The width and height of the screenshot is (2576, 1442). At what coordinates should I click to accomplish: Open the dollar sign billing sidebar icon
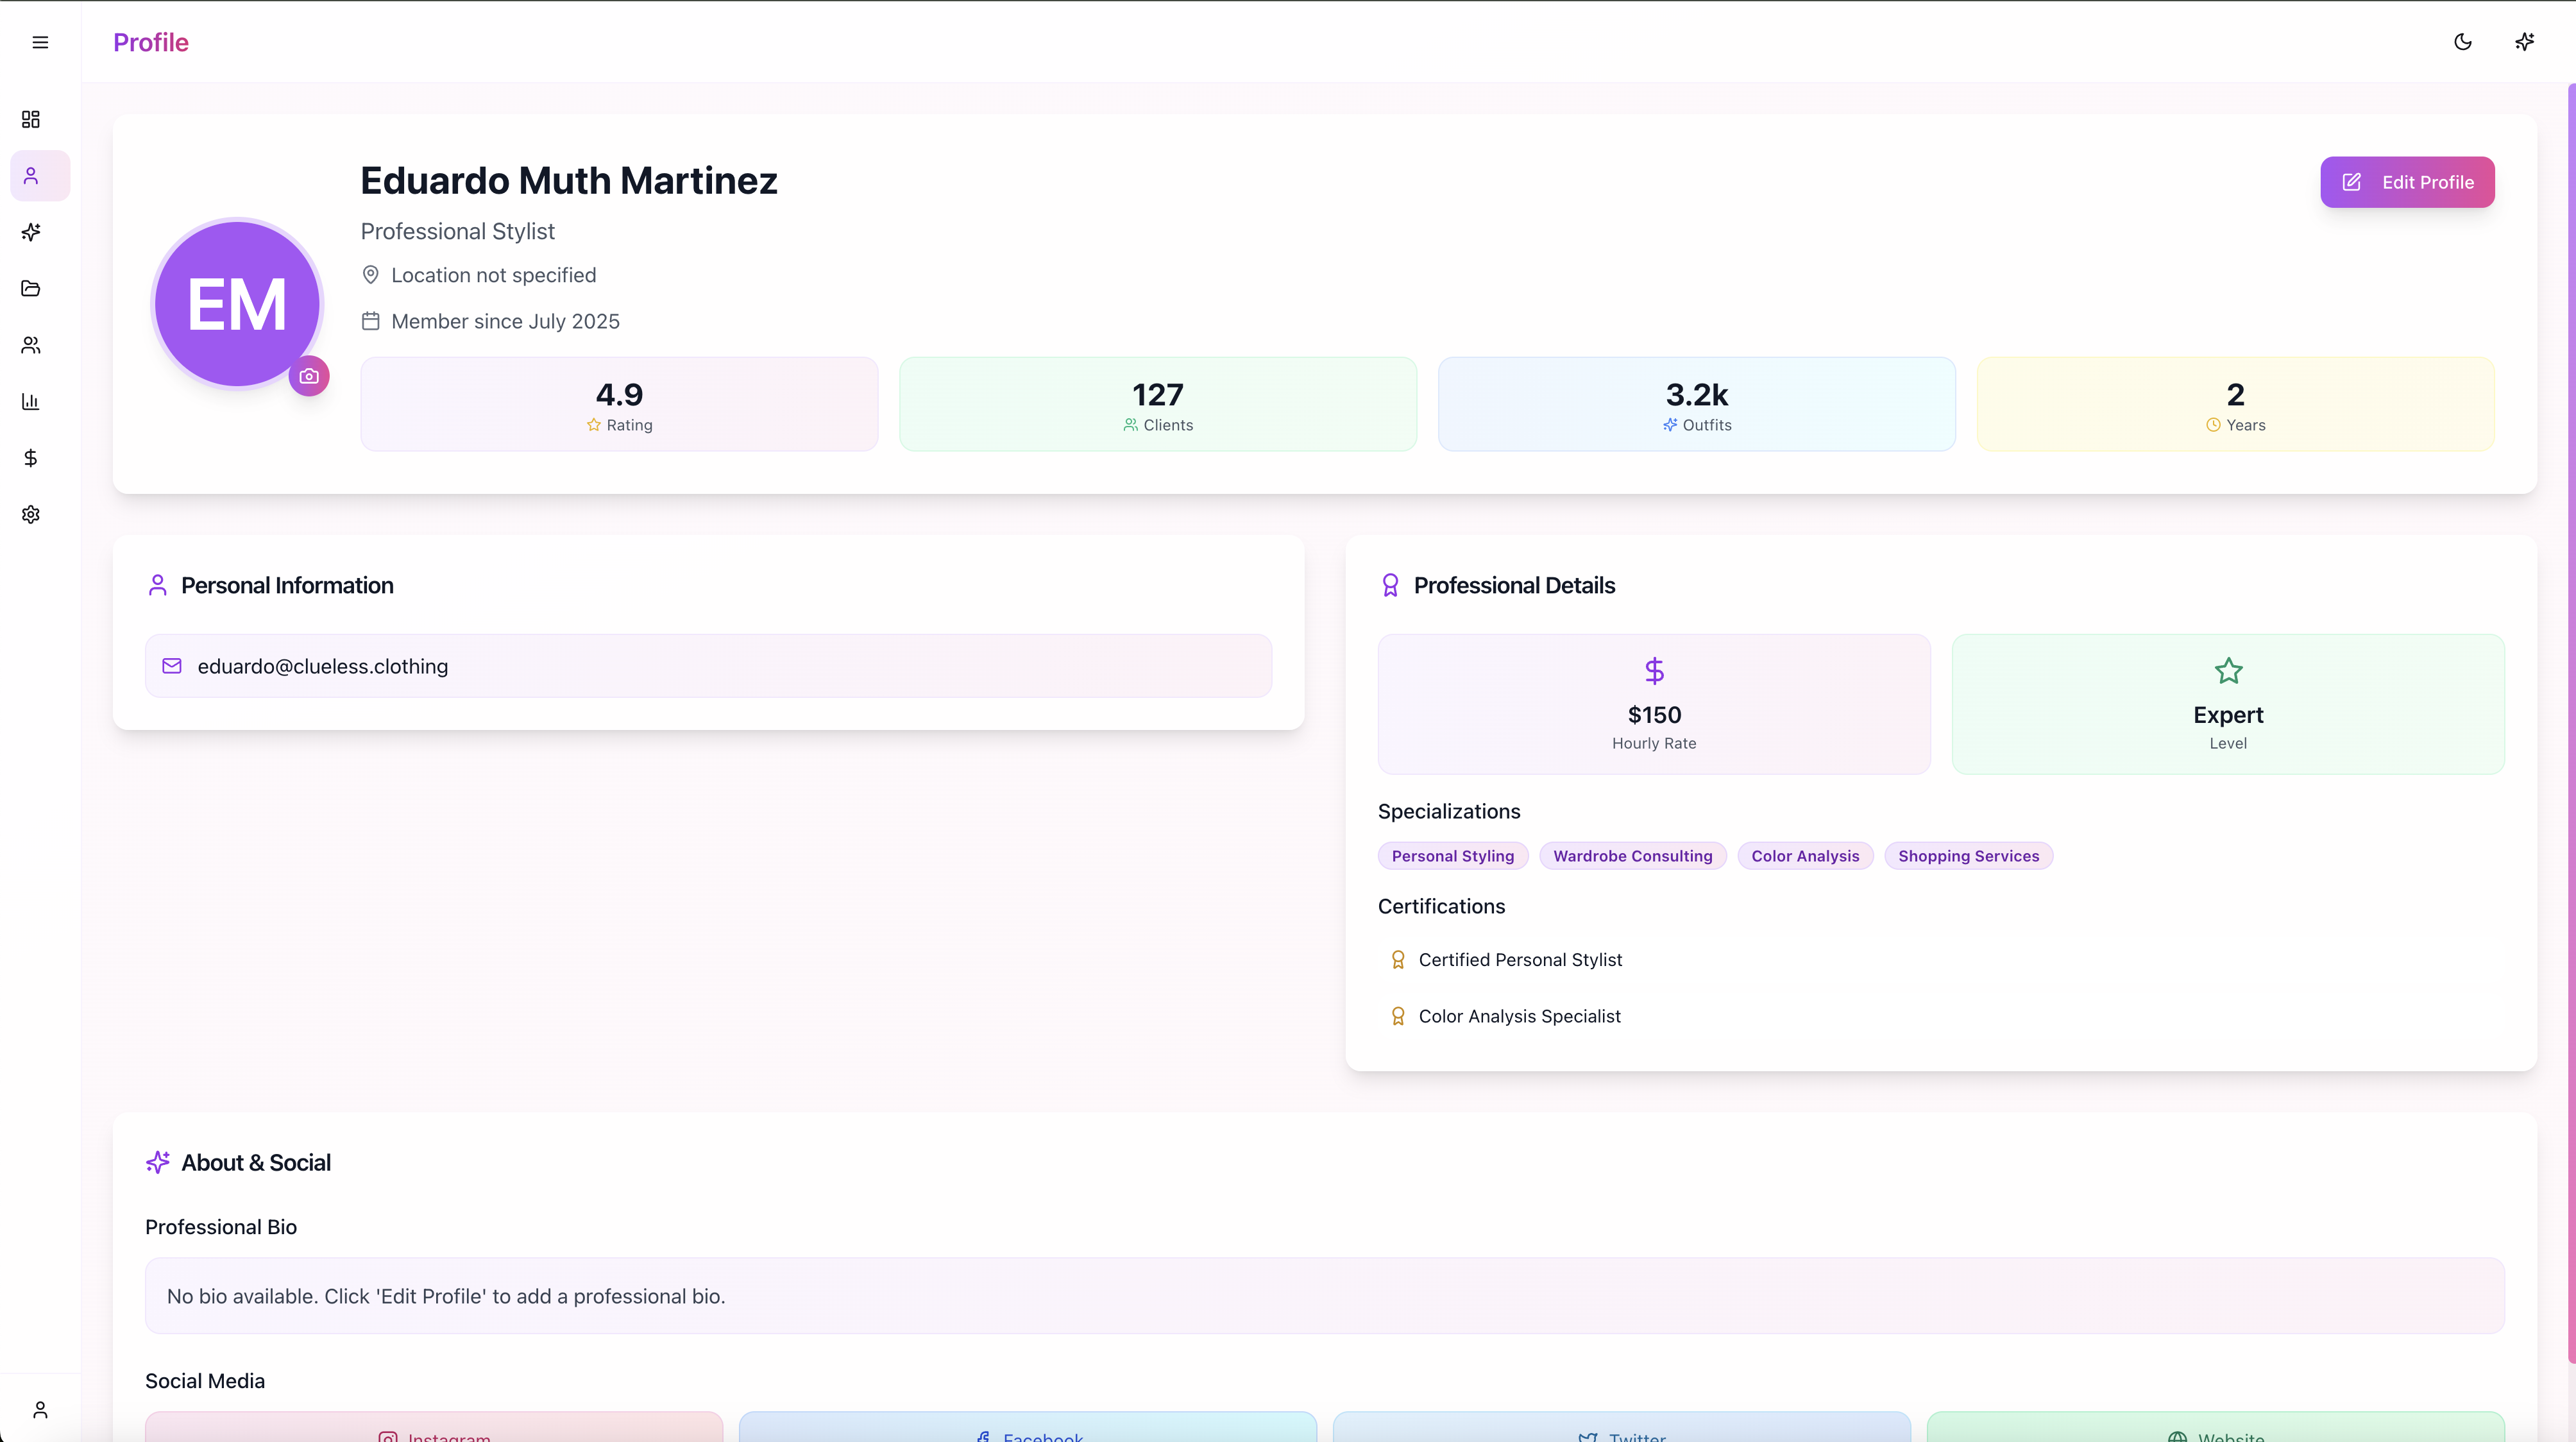click(31, 458)
